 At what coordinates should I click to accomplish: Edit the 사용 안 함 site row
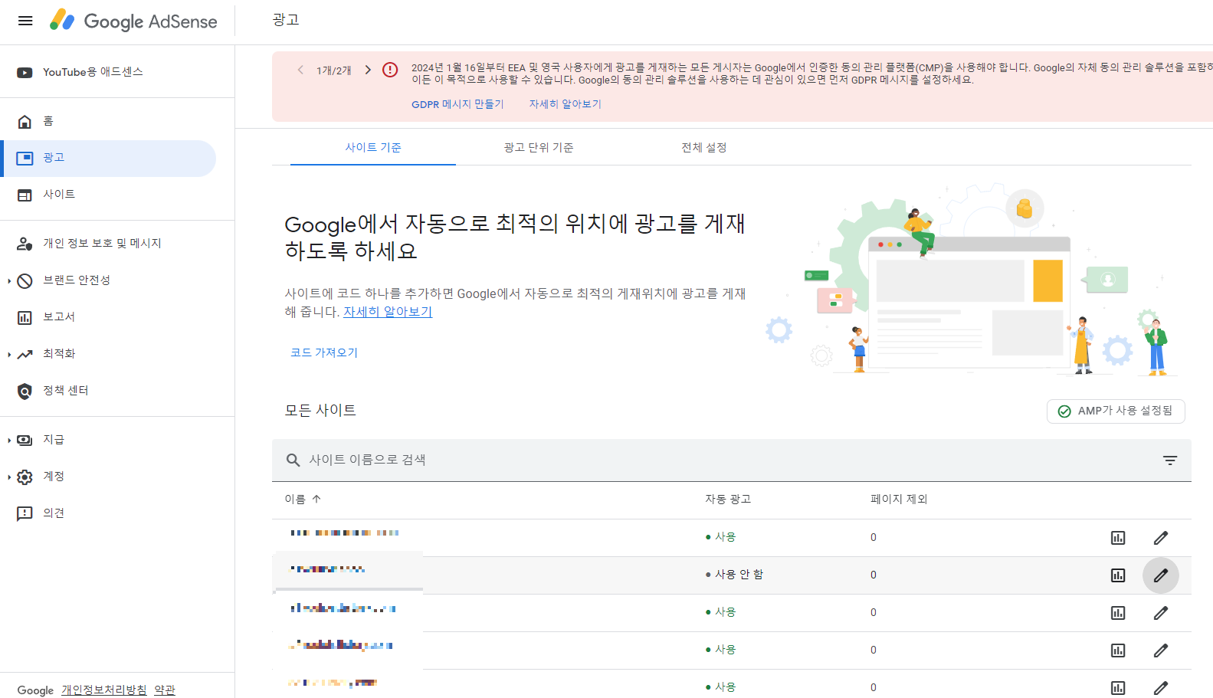tap(1161, 575)
